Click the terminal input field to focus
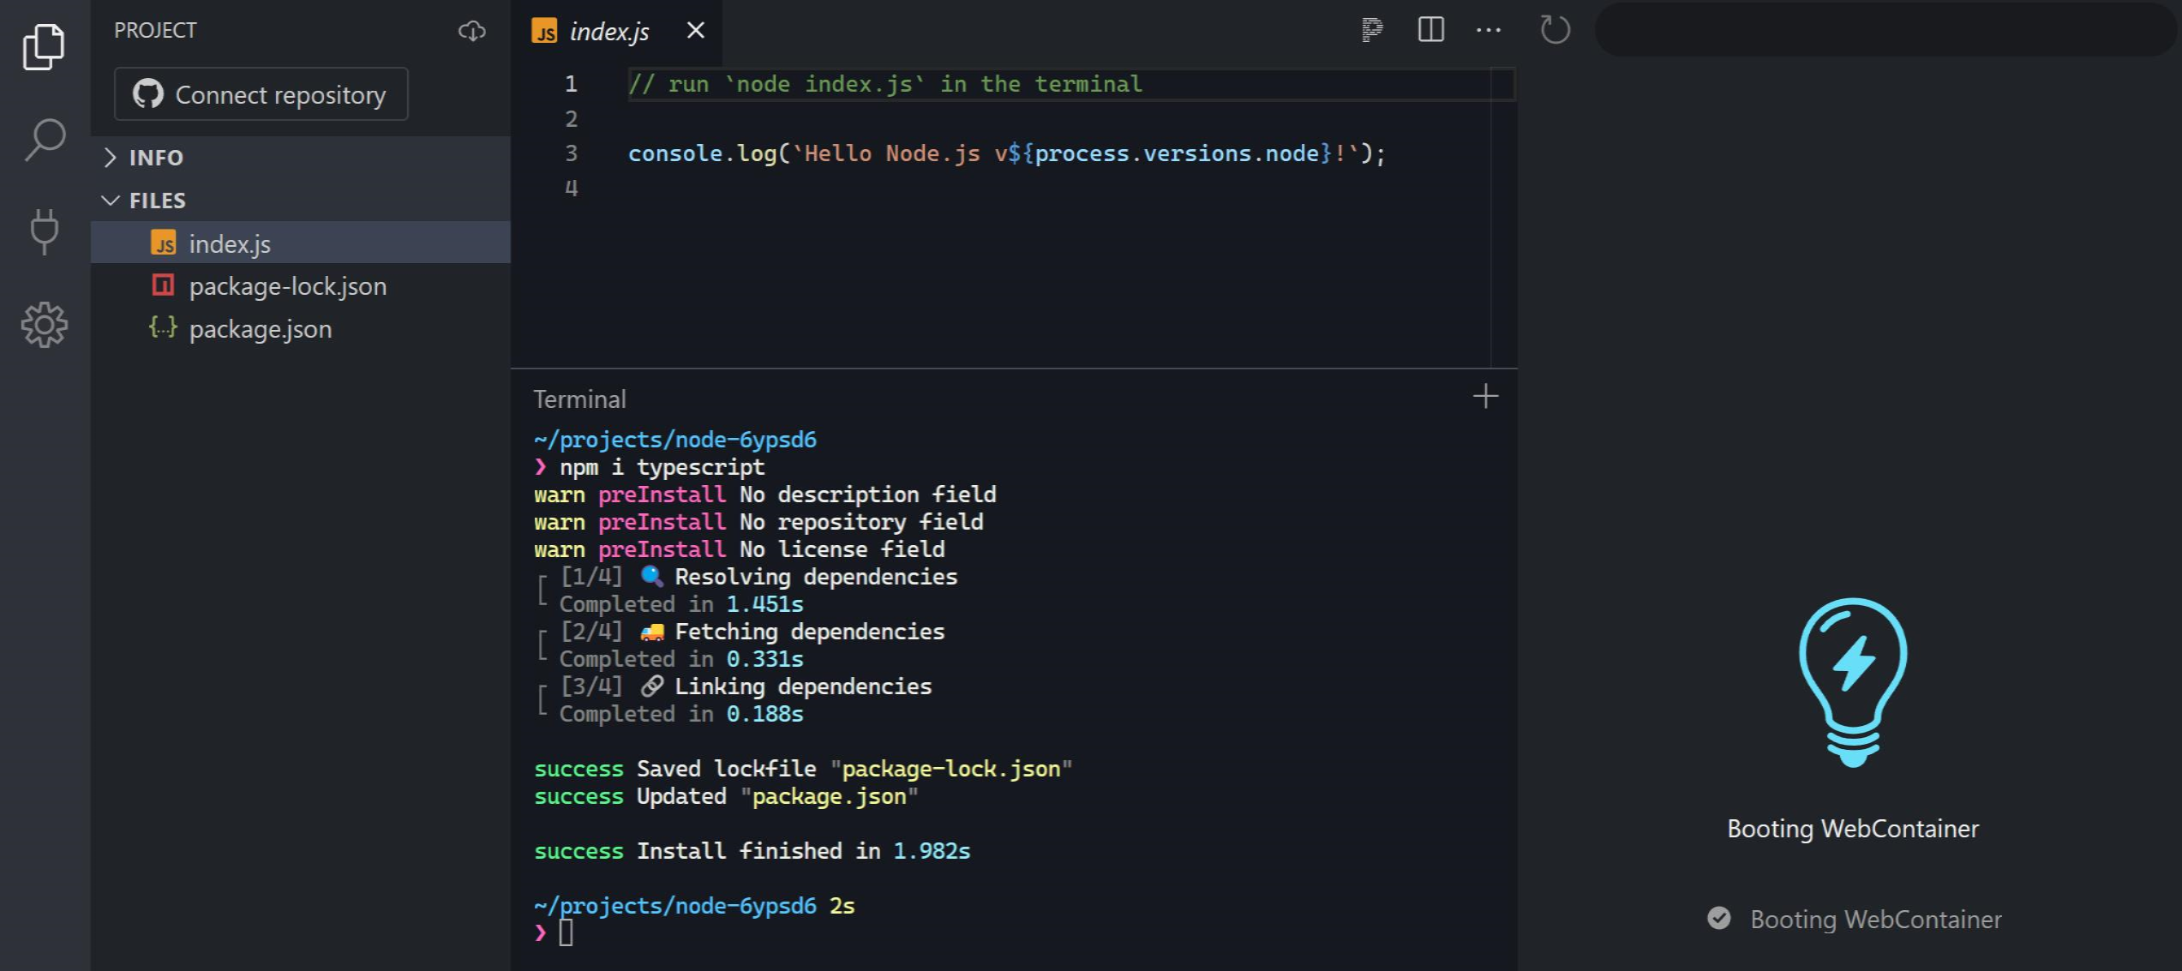 click(569, 932)
